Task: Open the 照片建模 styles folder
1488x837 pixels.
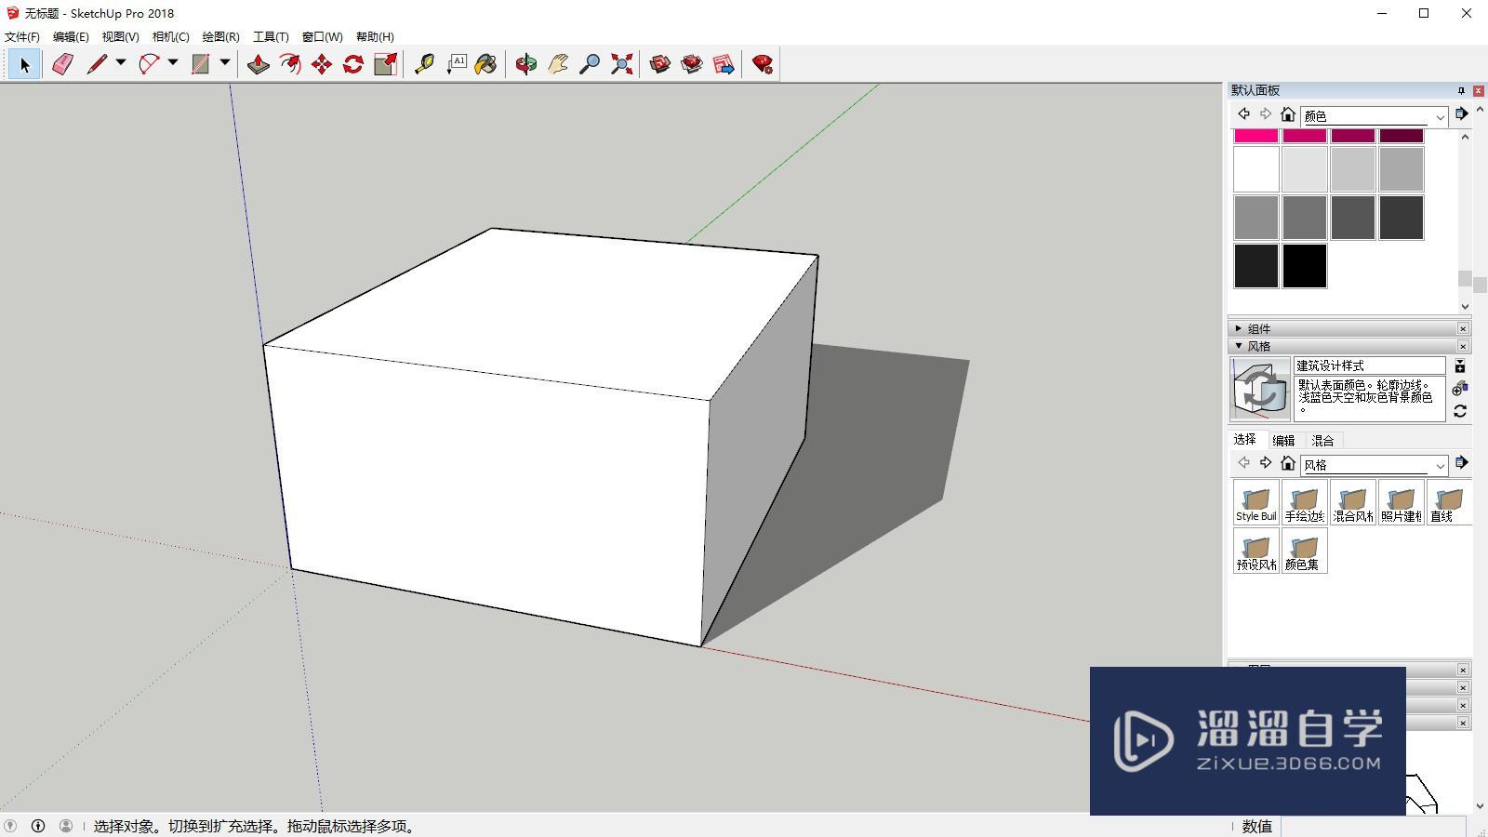Action: (1402, 502)
